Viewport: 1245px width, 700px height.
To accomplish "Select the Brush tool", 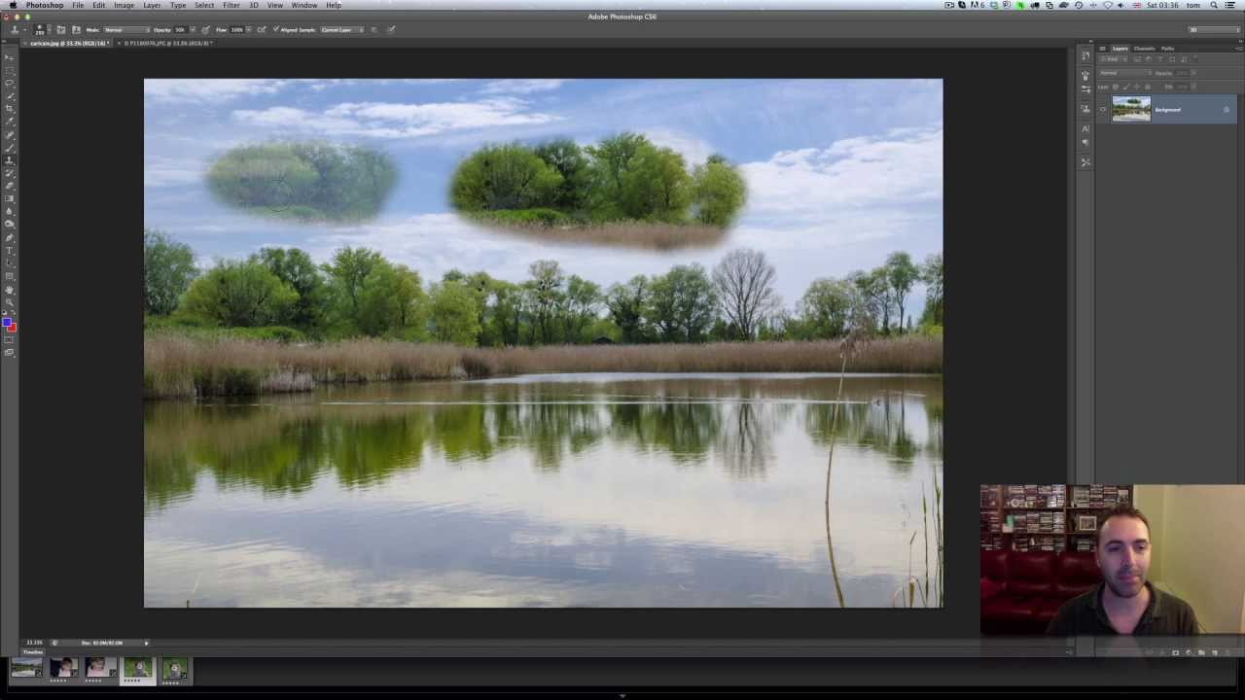I will click(x=10, y=147).
